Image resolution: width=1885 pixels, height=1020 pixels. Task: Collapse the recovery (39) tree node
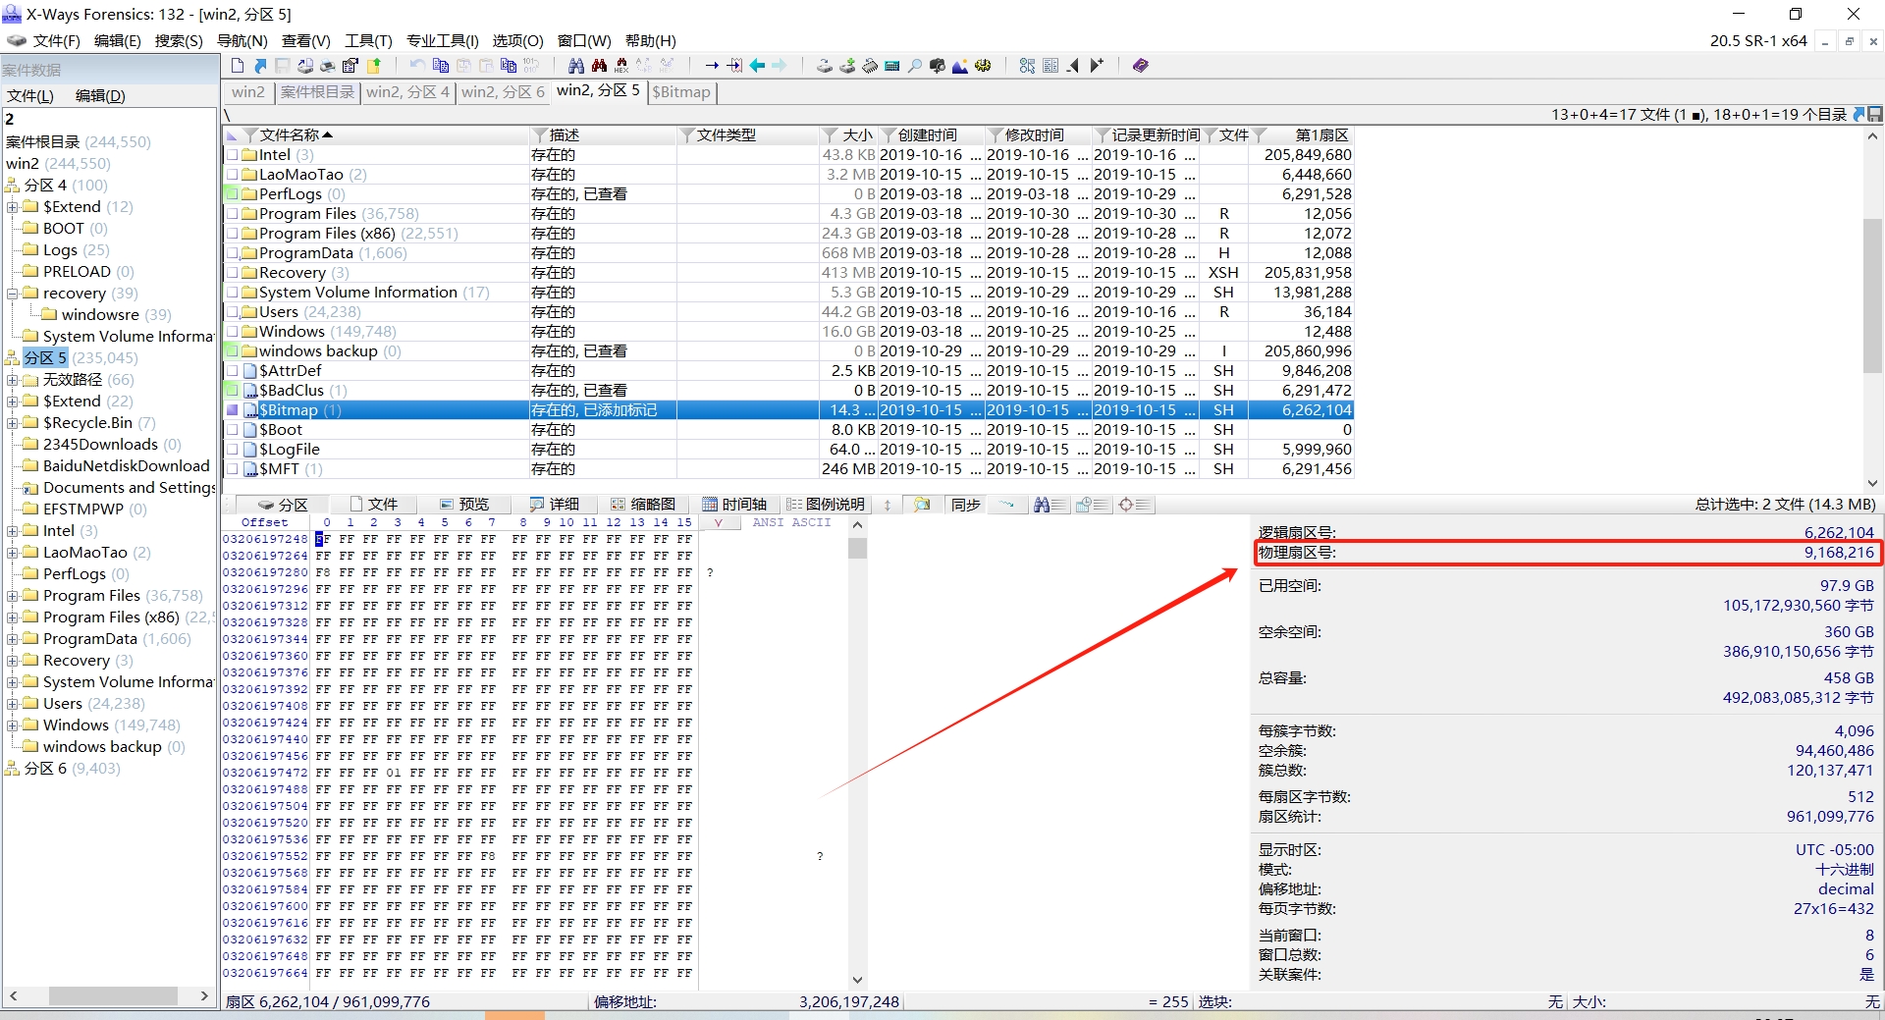click(12, 294)
